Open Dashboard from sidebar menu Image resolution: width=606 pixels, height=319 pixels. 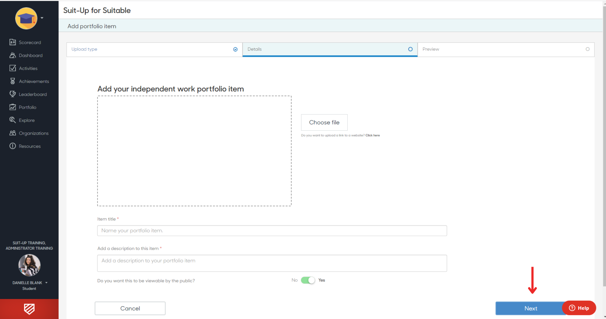point(29,55)
